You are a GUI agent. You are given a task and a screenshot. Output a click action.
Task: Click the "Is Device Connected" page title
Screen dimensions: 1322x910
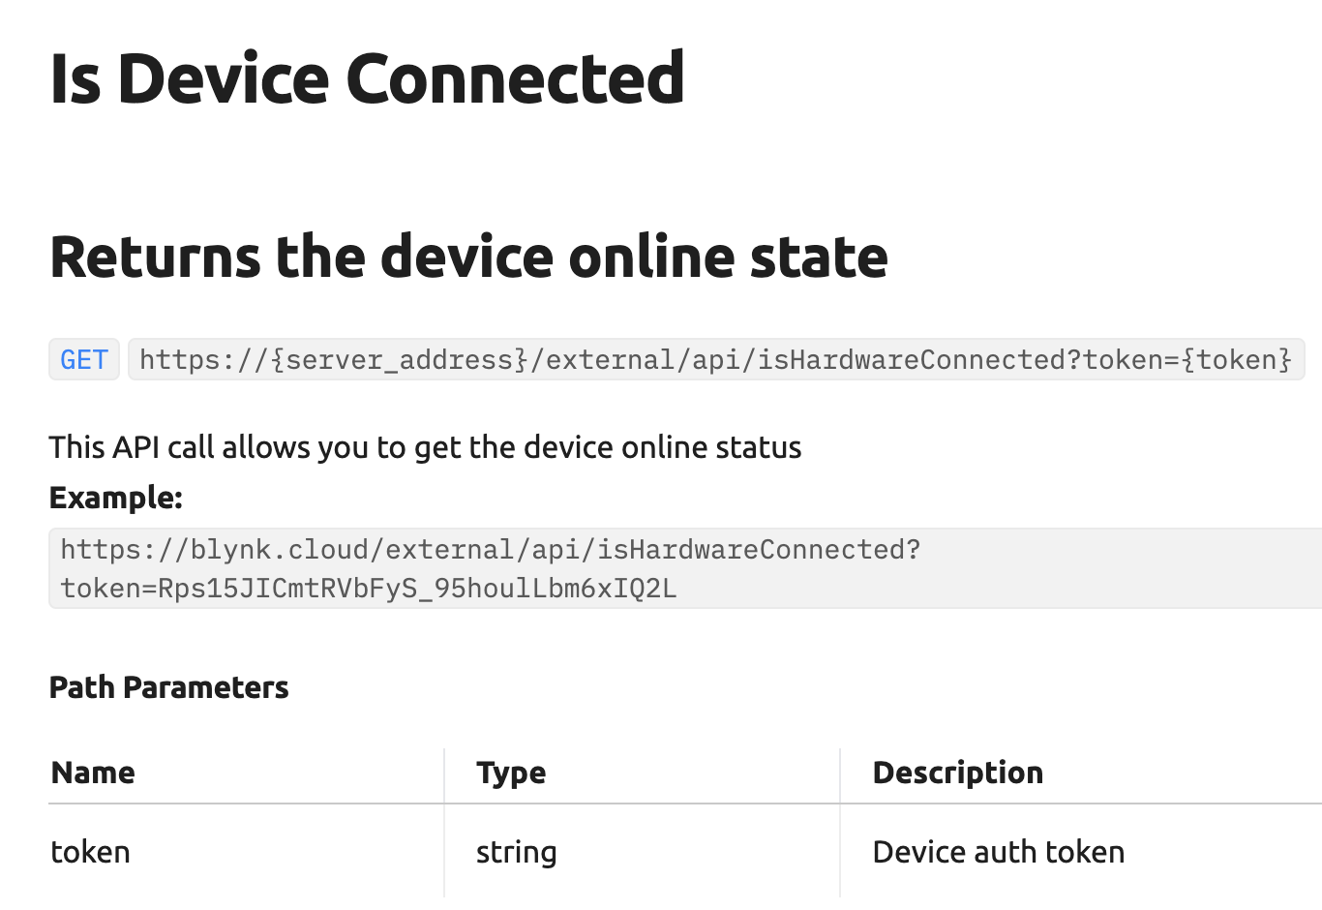point(367,78)
